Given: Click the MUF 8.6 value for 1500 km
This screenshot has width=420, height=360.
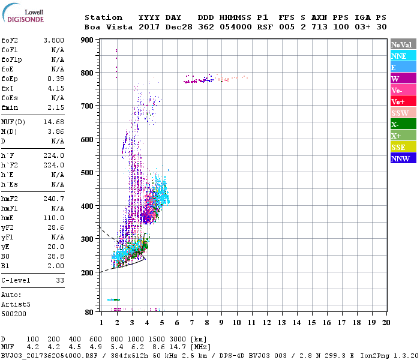Looking at the screenshot, I should coord(158,347).
